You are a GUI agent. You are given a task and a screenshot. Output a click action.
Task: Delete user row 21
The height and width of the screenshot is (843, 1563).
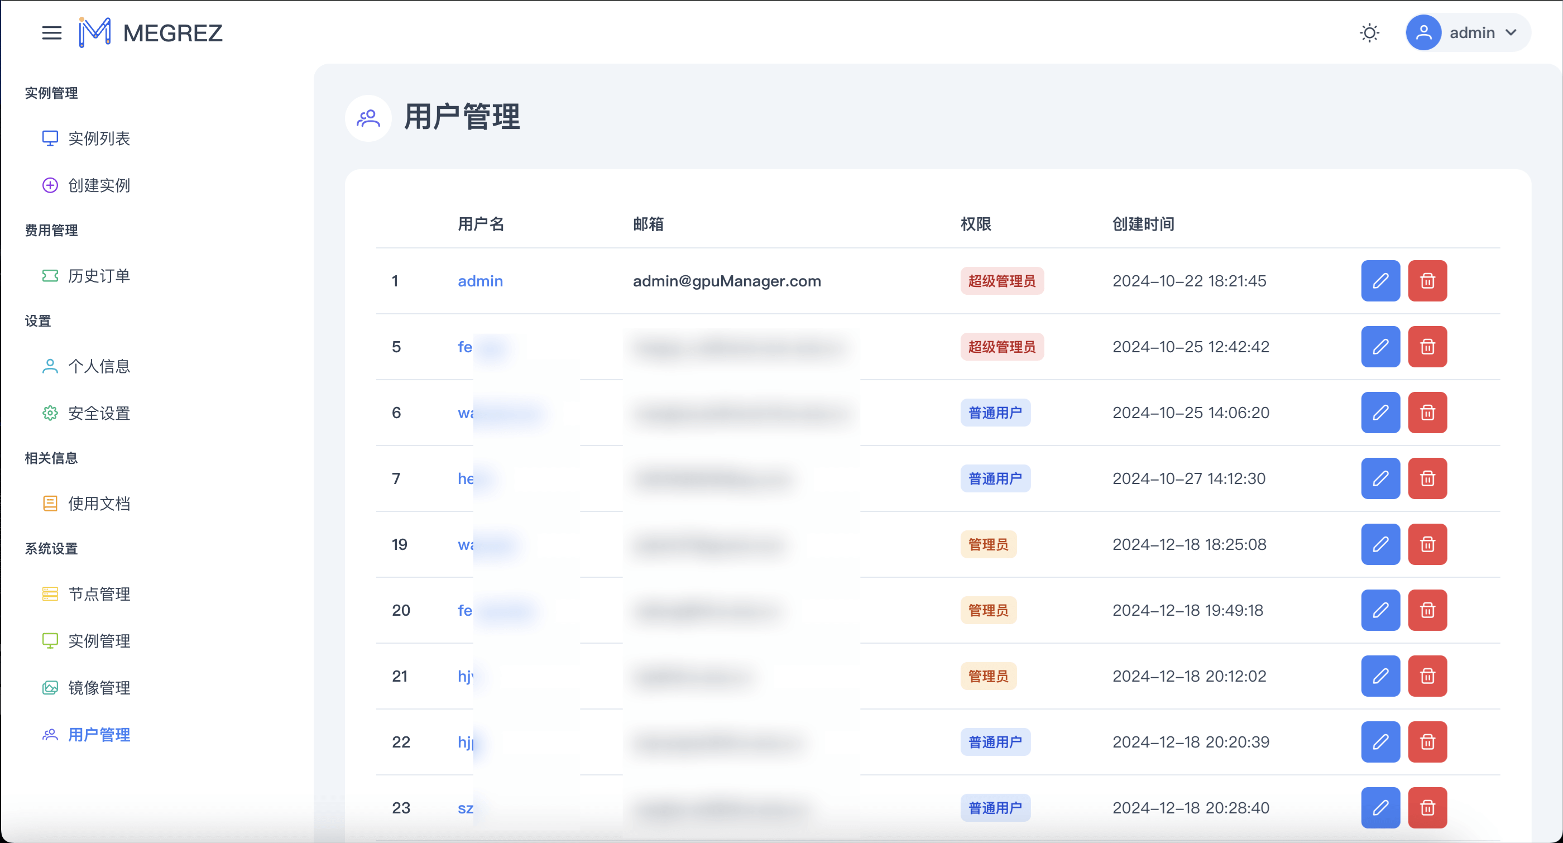[x=1427, y=676]
